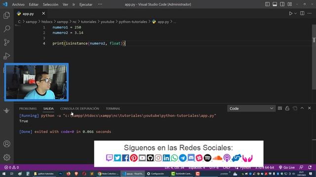The width and height of the screenshot is (316, 177).
Task: Open the Ir menu
Action: (74, 4)
